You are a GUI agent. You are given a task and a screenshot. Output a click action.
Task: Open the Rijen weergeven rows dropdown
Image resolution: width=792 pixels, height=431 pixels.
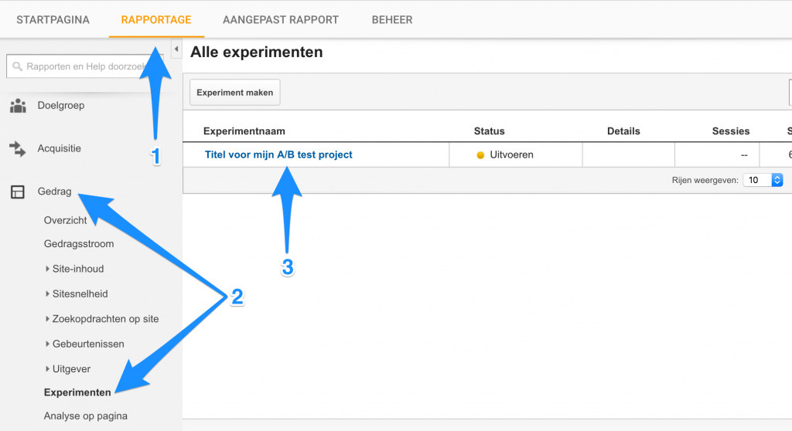click(x=763, y=180)
